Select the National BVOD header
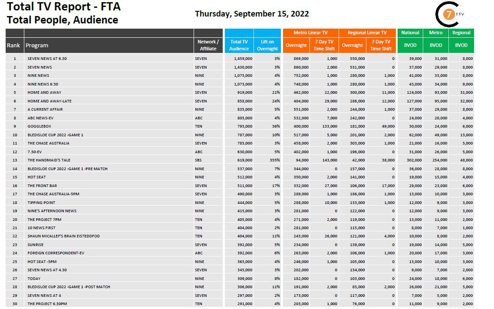Image resolution: width=494 pixels, height=309 pixels. pos(410,33)
